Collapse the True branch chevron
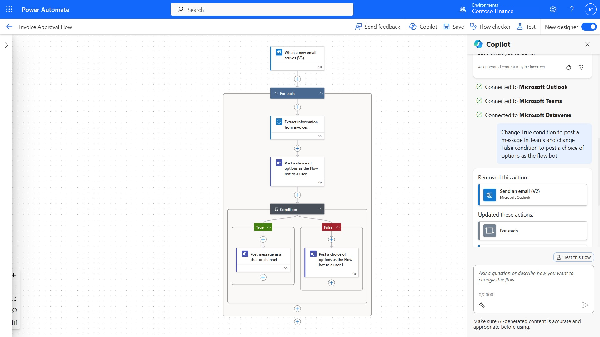Image resolution: width=600 pixels, height=337 pixels. pyautogui.click(x=269, y=227)
